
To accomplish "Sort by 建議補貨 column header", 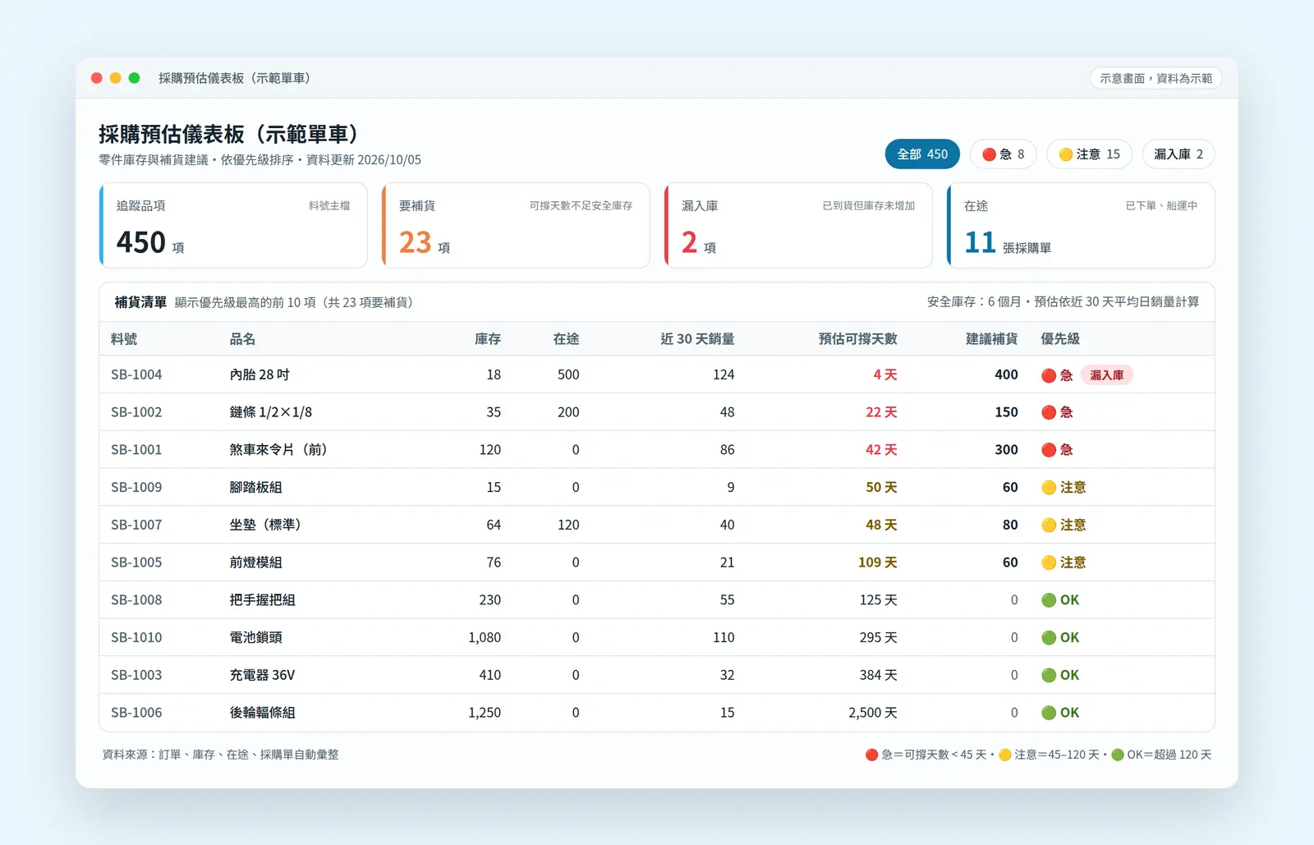I will 991,339.
